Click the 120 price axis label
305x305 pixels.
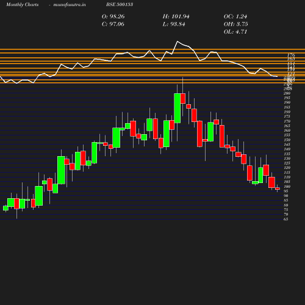coord(287,168)
